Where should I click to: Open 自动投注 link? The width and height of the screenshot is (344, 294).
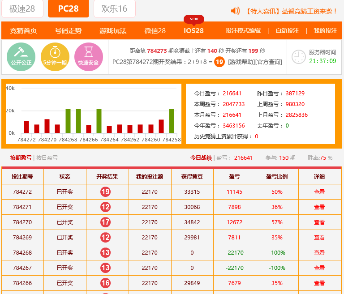[287, 30]
